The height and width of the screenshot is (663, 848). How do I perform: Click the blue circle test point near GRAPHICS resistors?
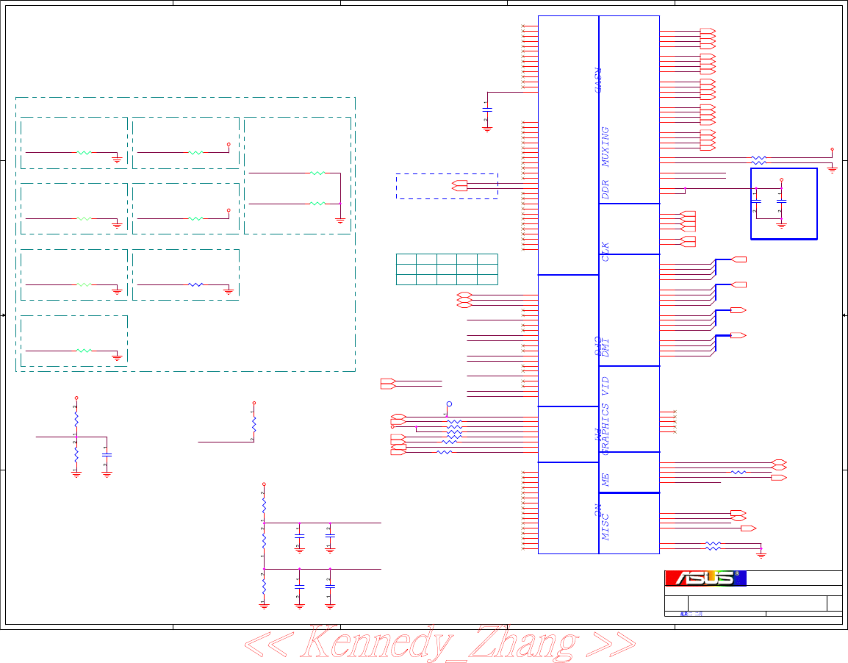click(x=449, y=404)
